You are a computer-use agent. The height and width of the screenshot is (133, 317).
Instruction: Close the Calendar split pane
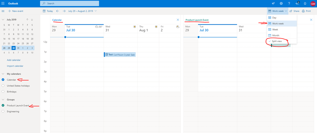pos(178,20)
